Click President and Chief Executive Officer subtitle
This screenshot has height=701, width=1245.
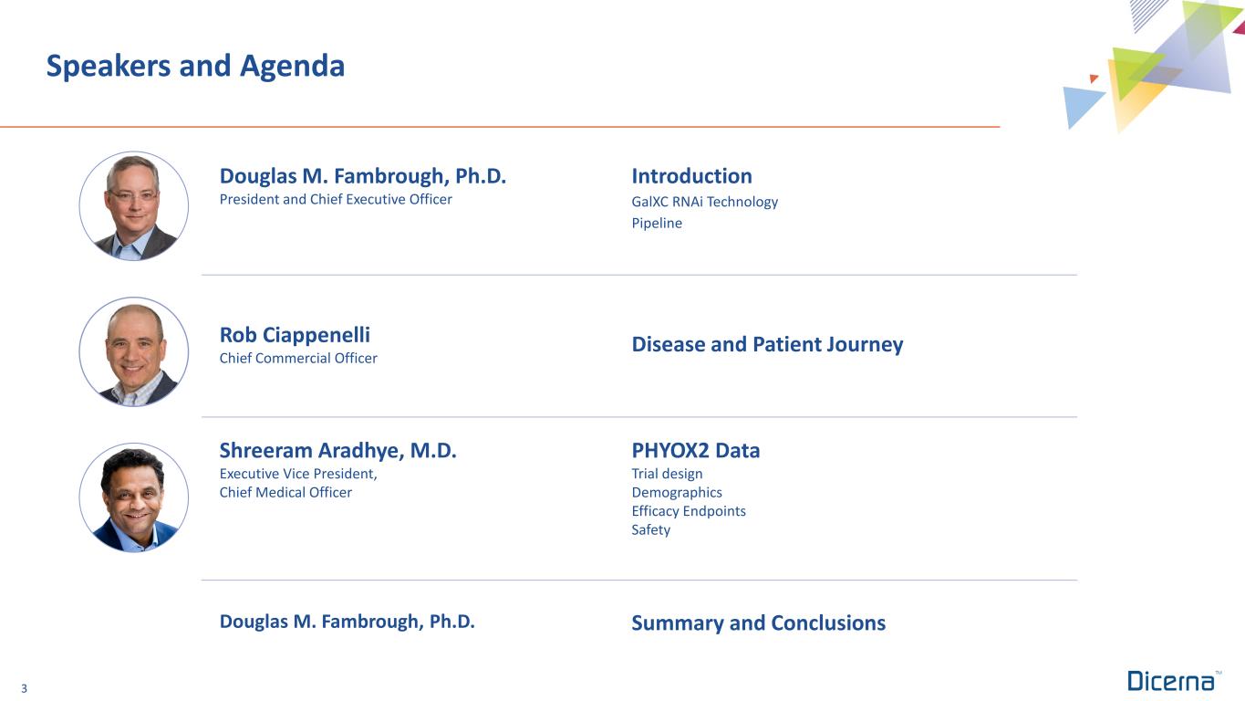tap(336, 199)
